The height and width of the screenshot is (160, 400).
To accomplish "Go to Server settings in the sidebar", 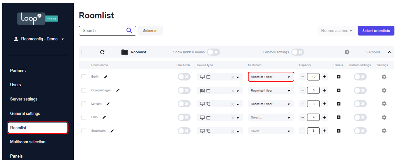I will point(24,99).
